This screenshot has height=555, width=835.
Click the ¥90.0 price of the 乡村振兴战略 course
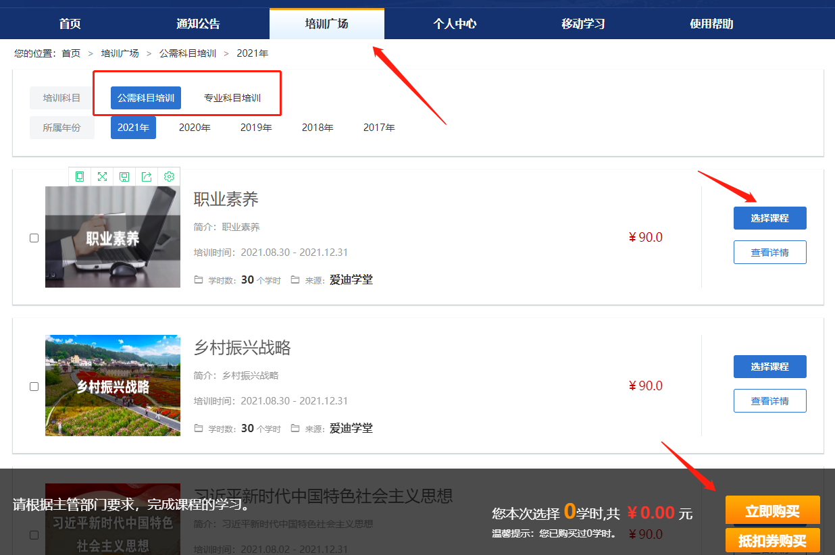[646, 386]
